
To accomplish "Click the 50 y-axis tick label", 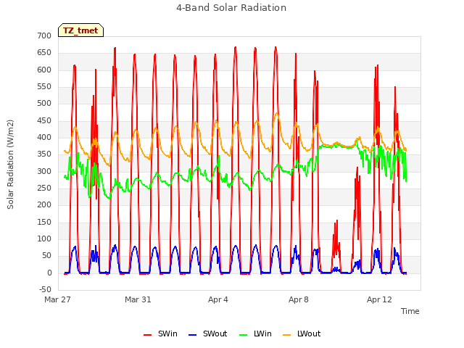I will (46, 256).
